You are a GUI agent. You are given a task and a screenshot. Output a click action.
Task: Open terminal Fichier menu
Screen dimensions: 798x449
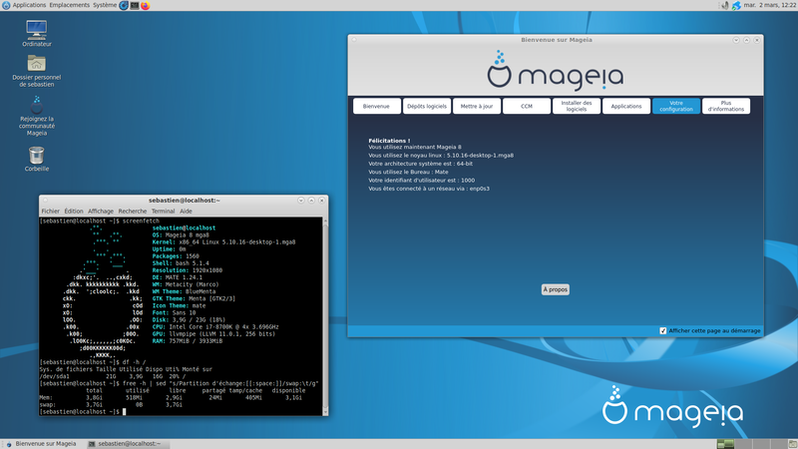pos(51,211)
